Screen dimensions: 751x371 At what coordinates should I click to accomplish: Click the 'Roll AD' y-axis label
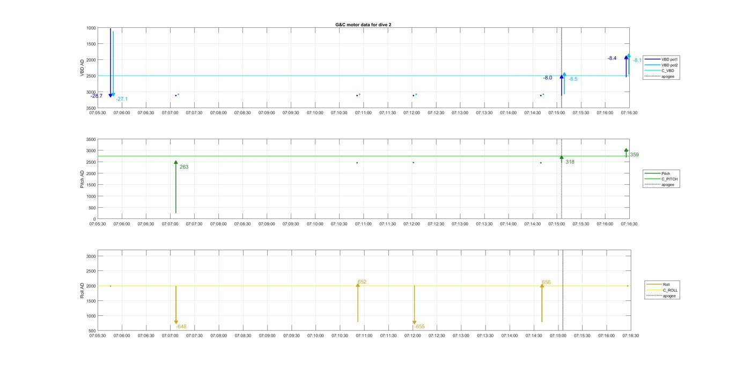click(83, 290)
